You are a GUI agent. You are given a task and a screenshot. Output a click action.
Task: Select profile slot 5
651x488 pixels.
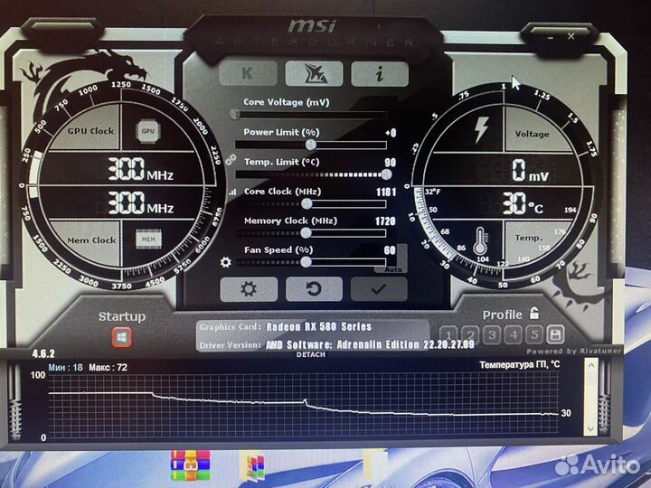click(534, 334)
